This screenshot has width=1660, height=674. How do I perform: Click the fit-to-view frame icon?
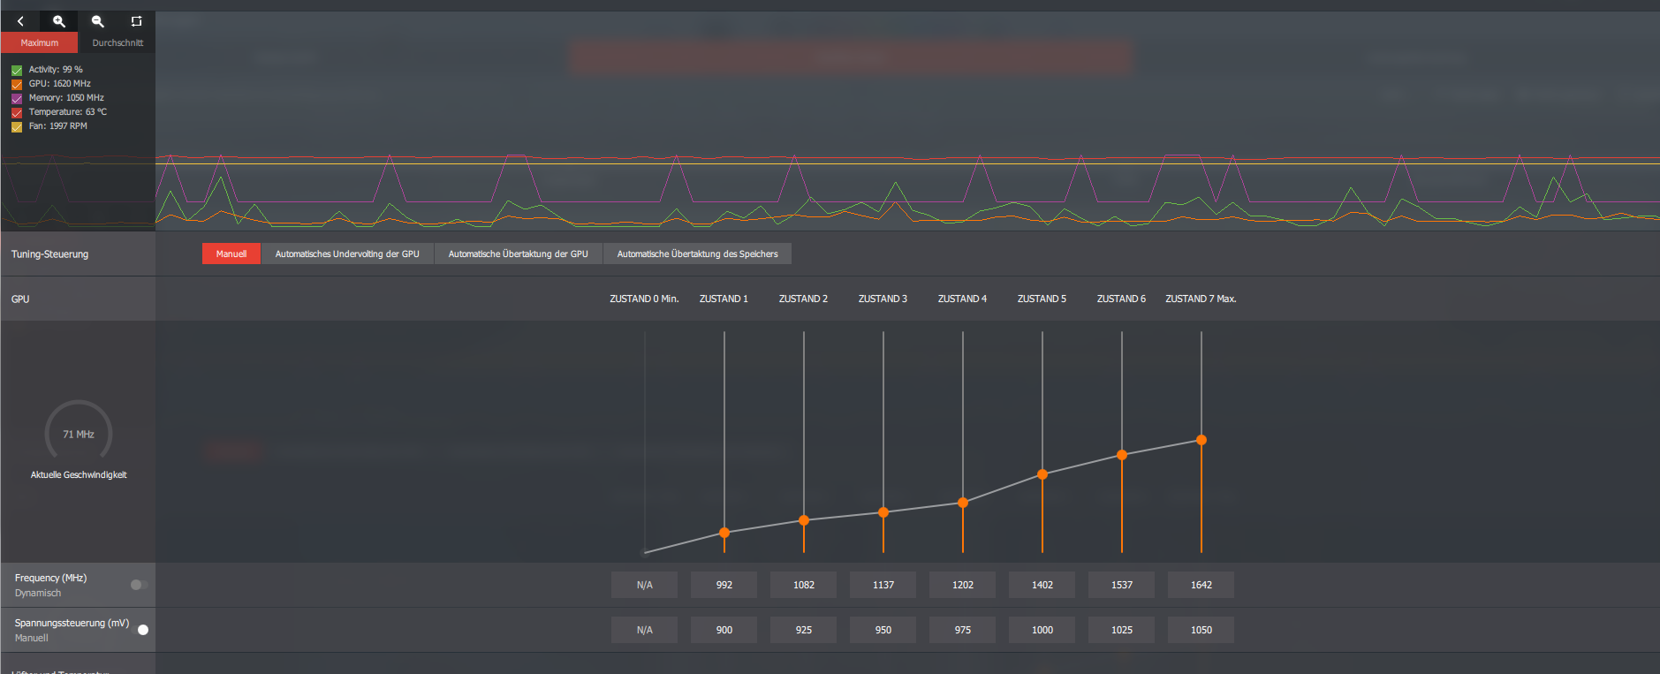(x=136, y=21)
